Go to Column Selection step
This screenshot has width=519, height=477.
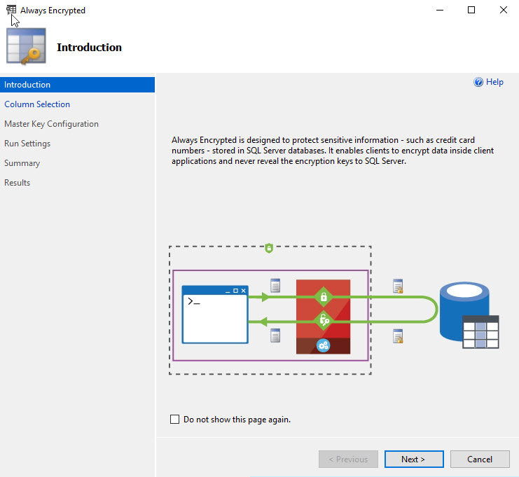(x=37, y=104)
